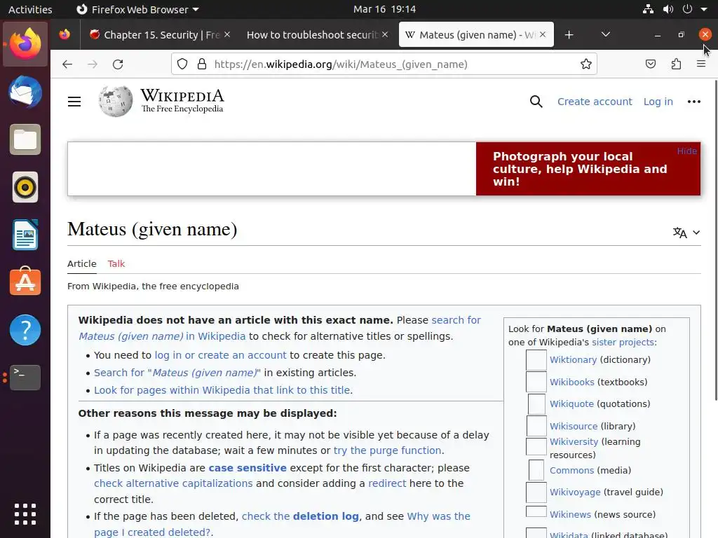Open the Wikibooks link
Image resolution: width=718 pixels, height=538 pixels.
point(571,382)
